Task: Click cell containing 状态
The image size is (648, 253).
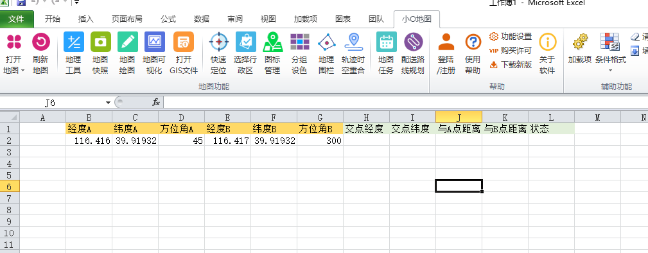Action: pos(551,128)
